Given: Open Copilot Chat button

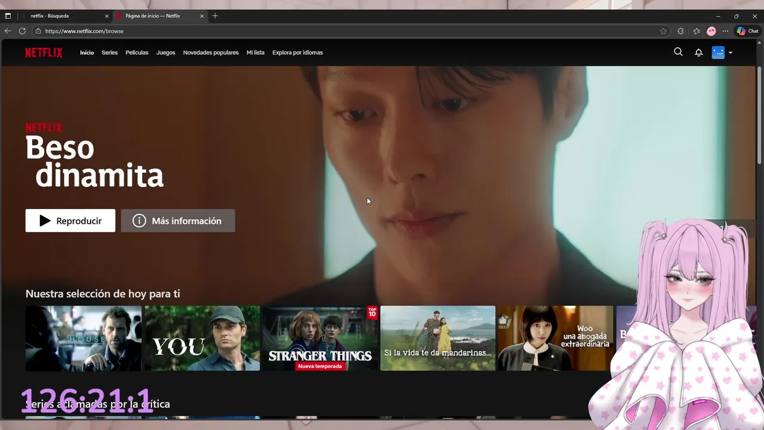Looking at the screenshot, I should pos(747,31).
